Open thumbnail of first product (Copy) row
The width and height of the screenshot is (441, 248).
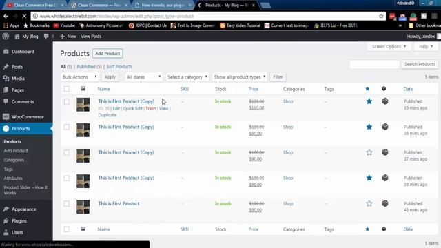(83, 105)
